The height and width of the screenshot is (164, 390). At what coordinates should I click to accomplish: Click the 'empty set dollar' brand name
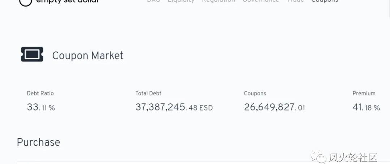[67, 1]
